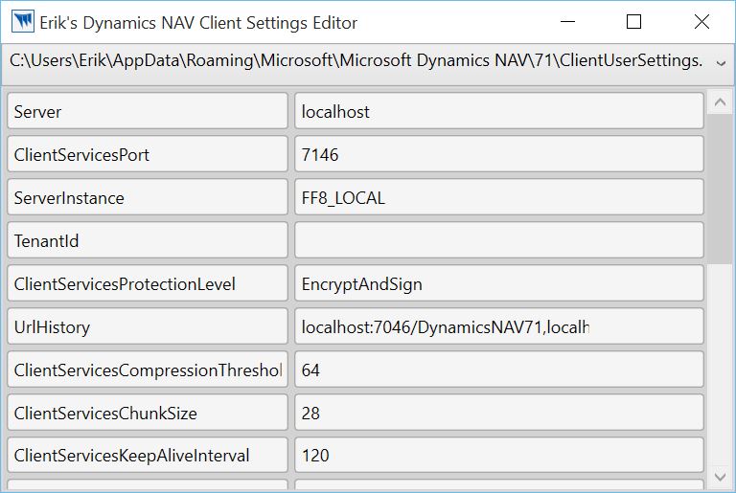Edit the ClientServicesPort value 7146
Screen dimensions: 736x493
pos(499,154)
